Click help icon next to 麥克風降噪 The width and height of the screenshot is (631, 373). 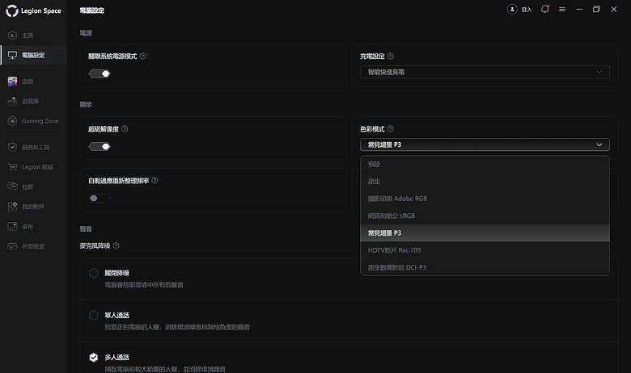pyautogui.click(x=116, y=245)
